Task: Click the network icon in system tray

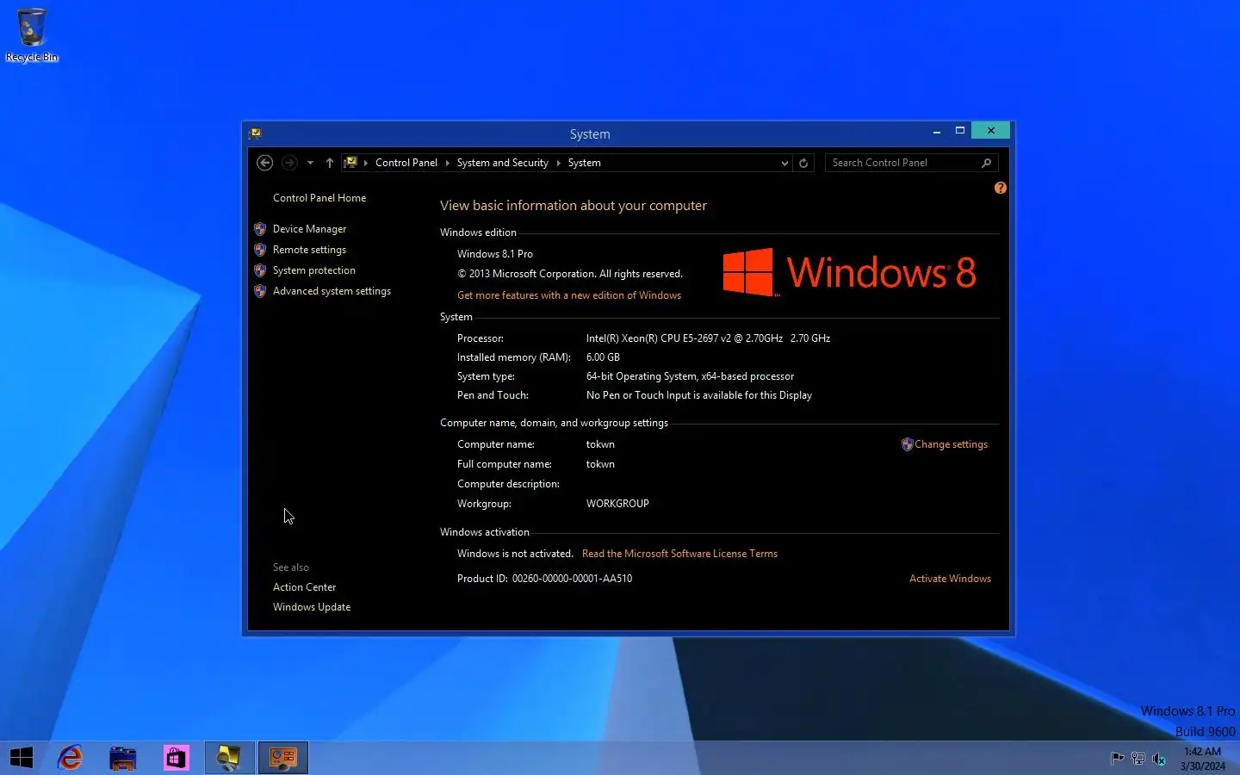Action: tap(1138, 759)
